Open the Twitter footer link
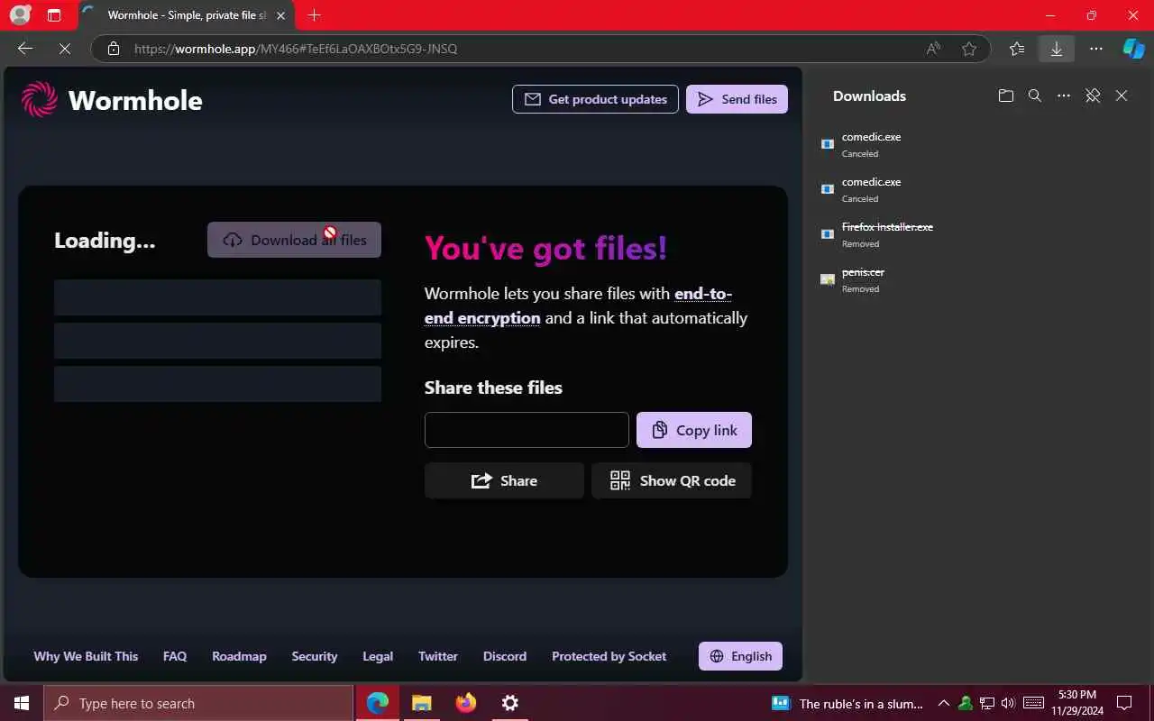 pyautogui.click(x=438, y=656)
